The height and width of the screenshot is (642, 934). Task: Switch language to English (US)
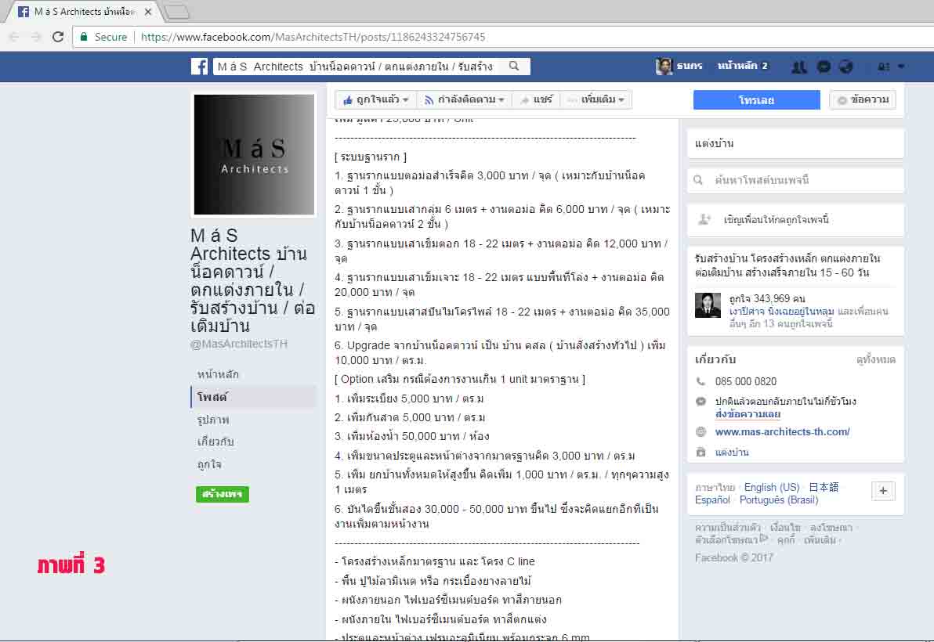[771, 487]
